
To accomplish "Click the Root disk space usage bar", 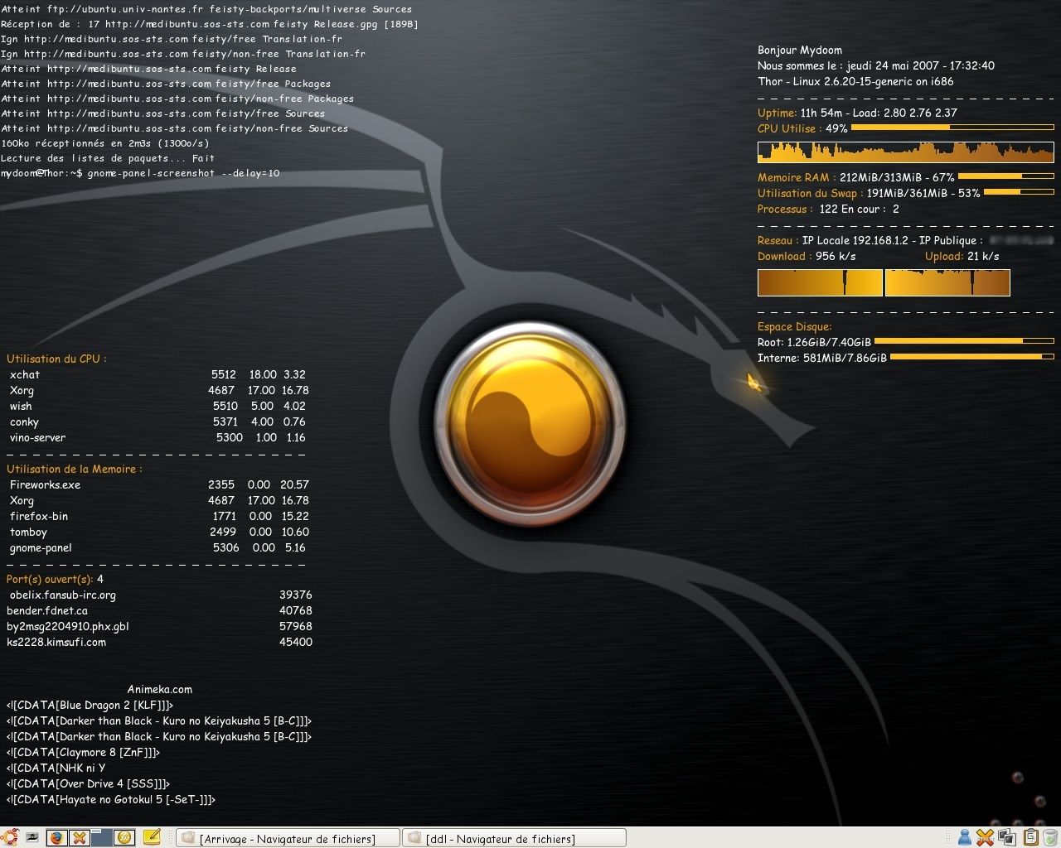I will click(x=964, y=340).
